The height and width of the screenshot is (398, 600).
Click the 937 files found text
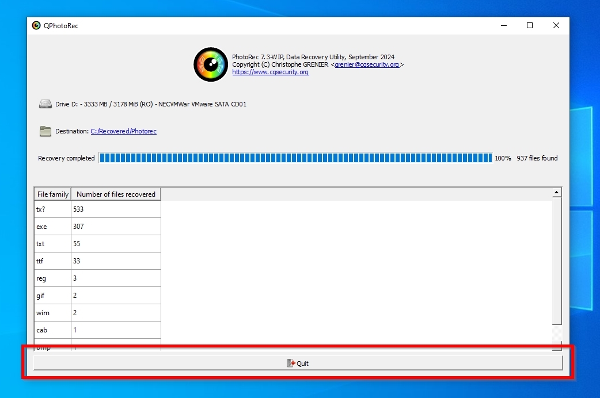pos(537,158)
